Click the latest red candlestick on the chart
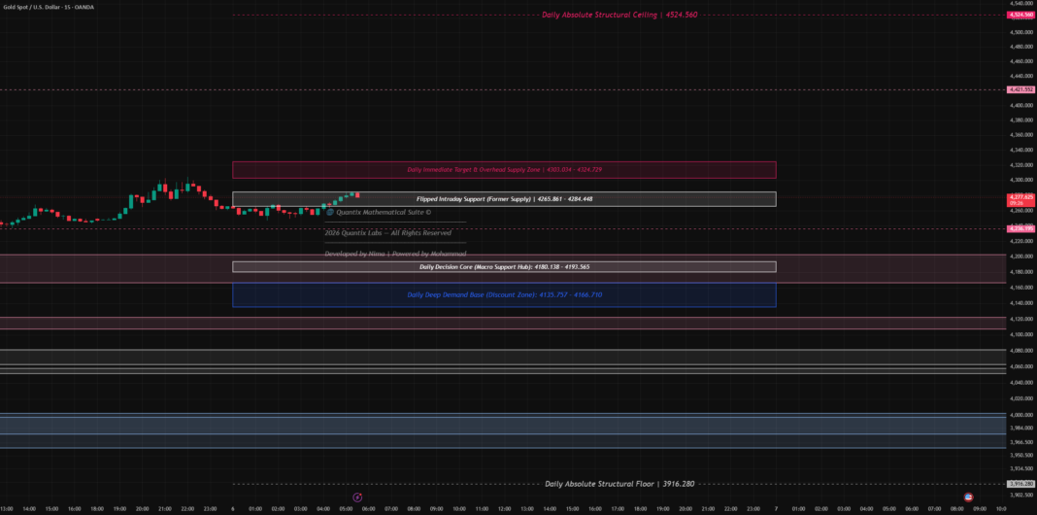The width and height of the screenshot is (1037, 515). coord(357,194)
